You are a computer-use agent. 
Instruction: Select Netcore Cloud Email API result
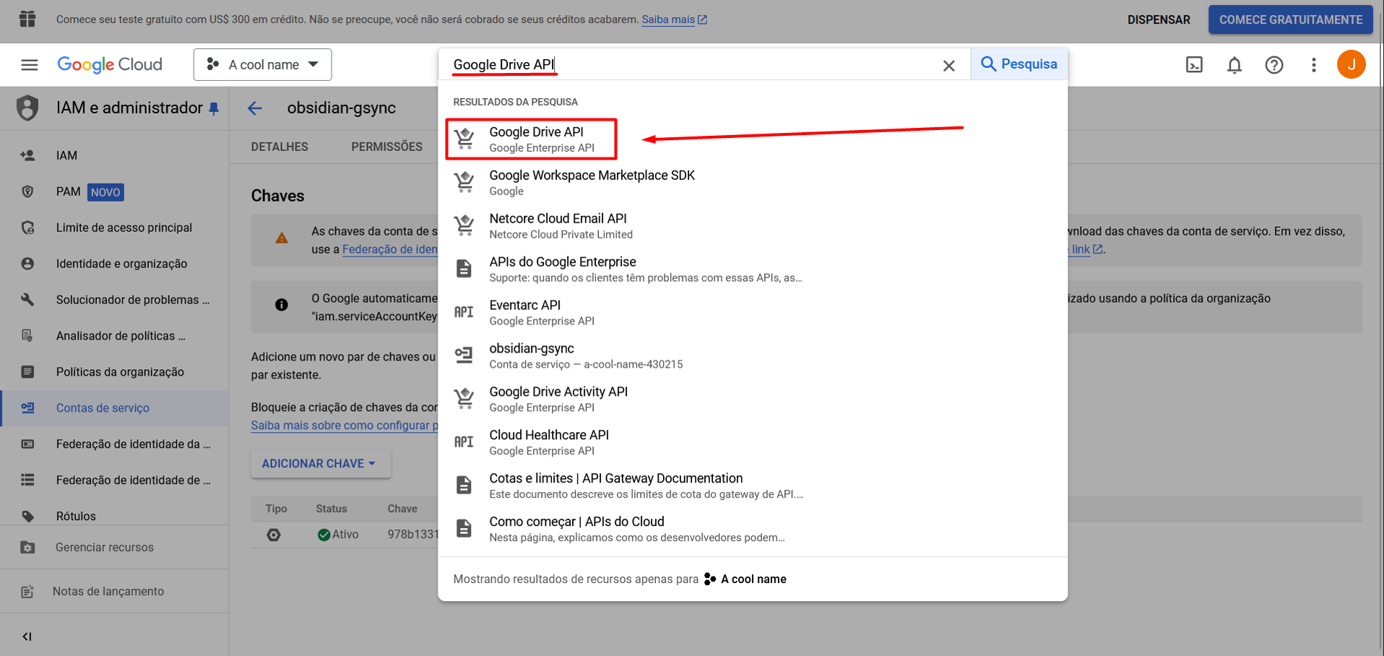point(753,226)
